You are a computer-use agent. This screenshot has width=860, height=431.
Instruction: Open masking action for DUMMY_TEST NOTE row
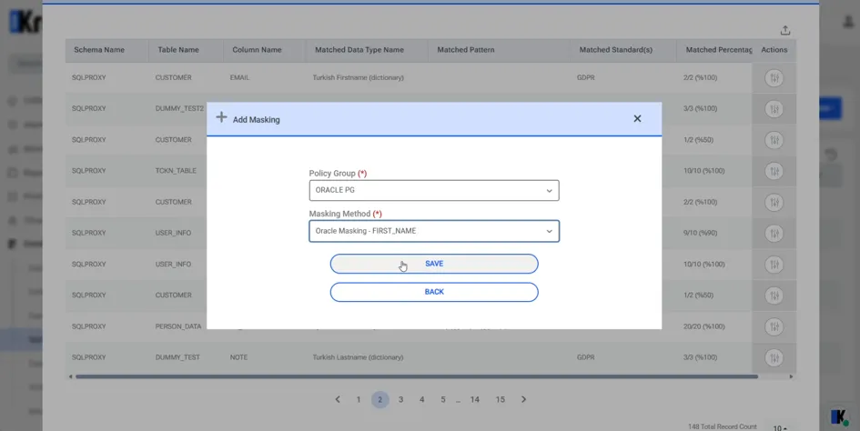pos(774,358)
